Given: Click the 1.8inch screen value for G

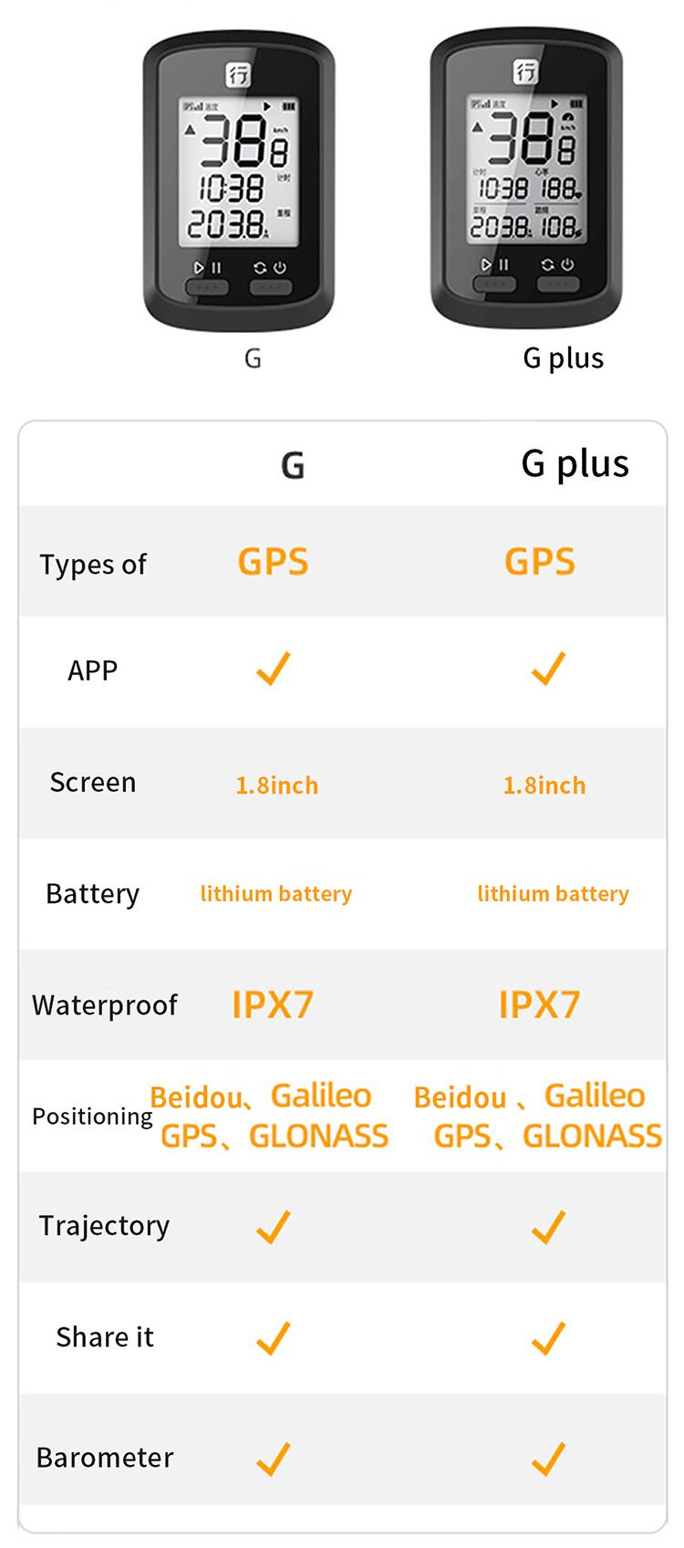Looking at the screenshot, I should tap(276, 785).
